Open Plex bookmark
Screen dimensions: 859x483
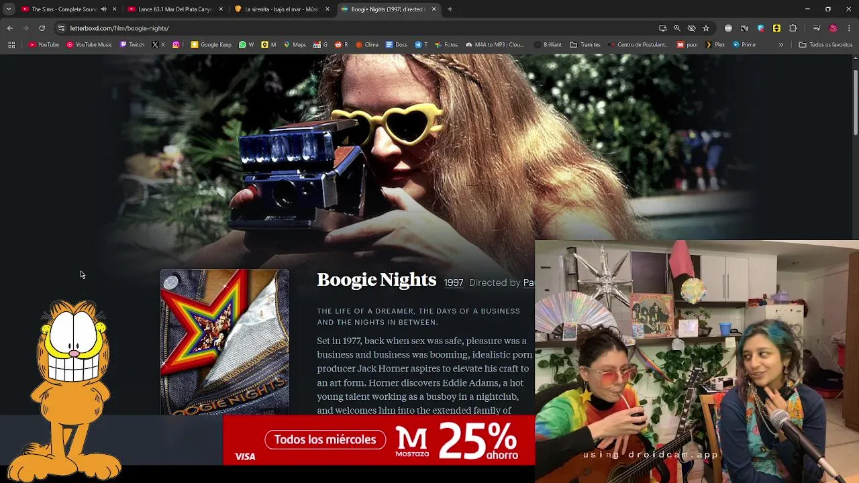[x=715, y=45]
